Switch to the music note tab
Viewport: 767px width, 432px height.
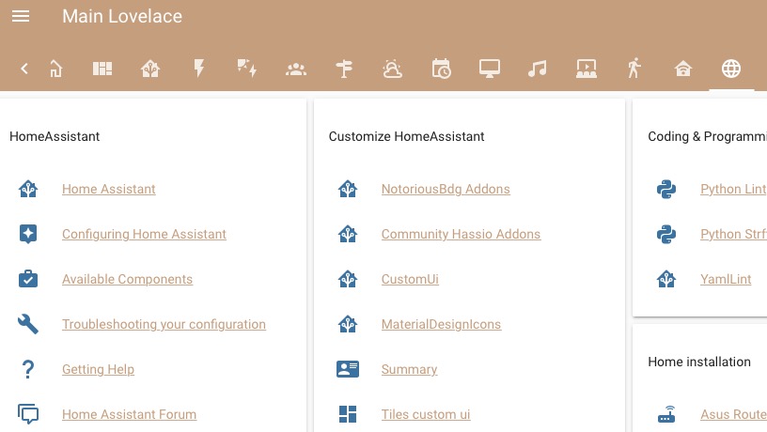coord(537,69)
